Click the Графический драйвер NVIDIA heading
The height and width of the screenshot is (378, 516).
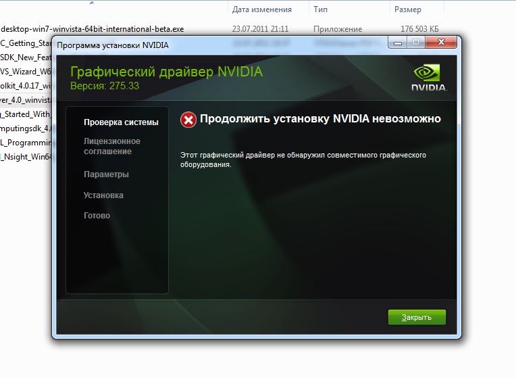pos(167,72)
